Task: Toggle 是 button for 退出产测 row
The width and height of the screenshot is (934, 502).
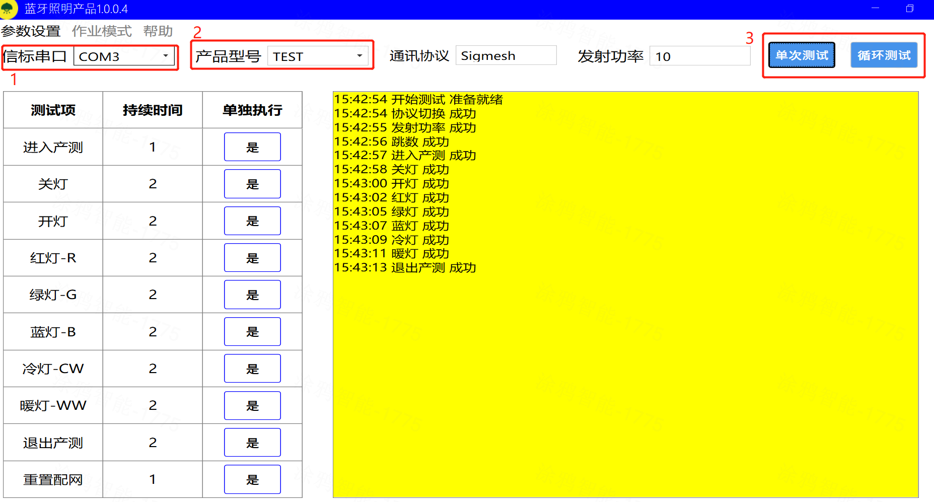Action: 252,443
